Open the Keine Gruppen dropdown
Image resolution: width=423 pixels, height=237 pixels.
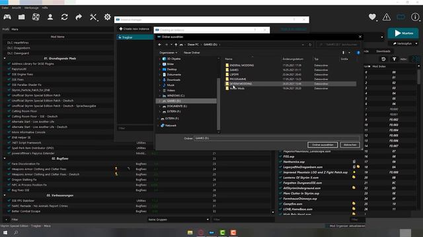178,219
